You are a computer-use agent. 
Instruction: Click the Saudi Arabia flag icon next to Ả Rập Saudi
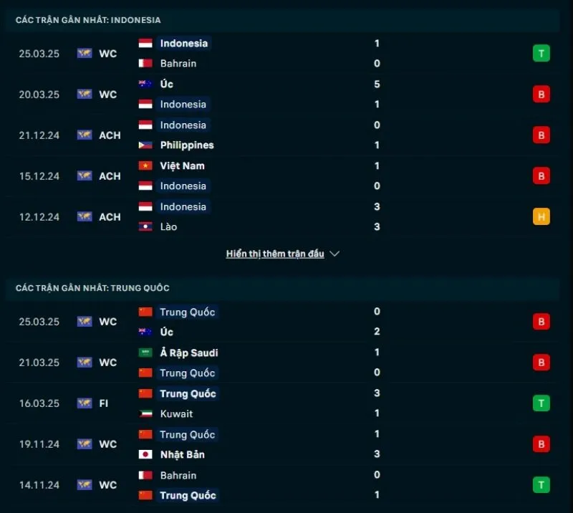click(x=145, y=353)
